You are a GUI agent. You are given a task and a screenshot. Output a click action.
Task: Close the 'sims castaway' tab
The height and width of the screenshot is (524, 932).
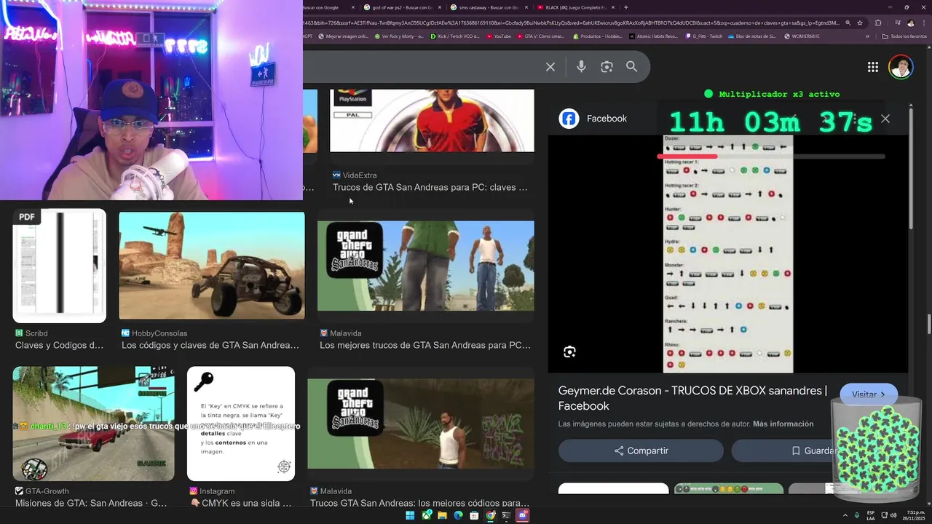point(527,7)
